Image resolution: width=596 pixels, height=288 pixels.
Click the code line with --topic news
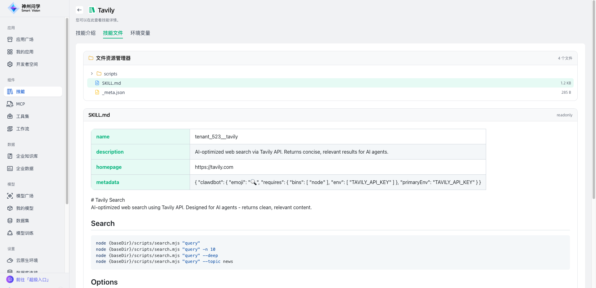pos(165,262)
